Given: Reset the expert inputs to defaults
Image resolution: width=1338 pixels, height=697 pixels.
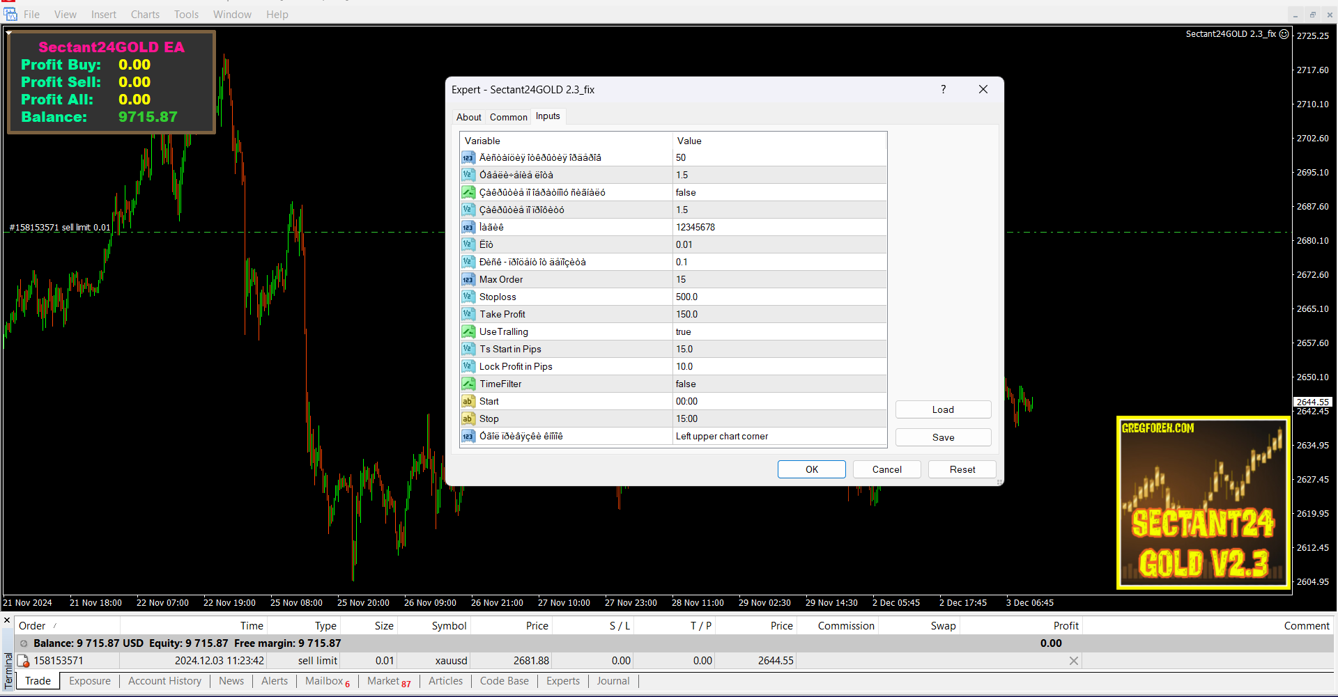Looking at the screenshot, I should click(x=962, y=469).
